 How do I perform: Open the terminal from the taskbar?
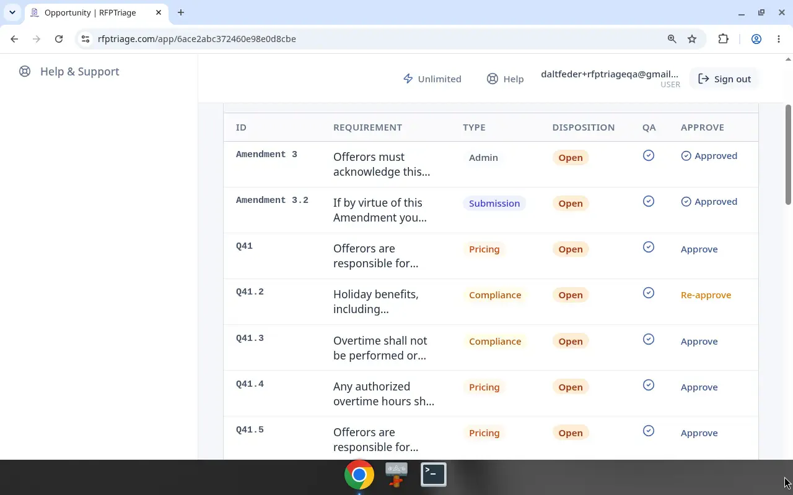(434, 475)
